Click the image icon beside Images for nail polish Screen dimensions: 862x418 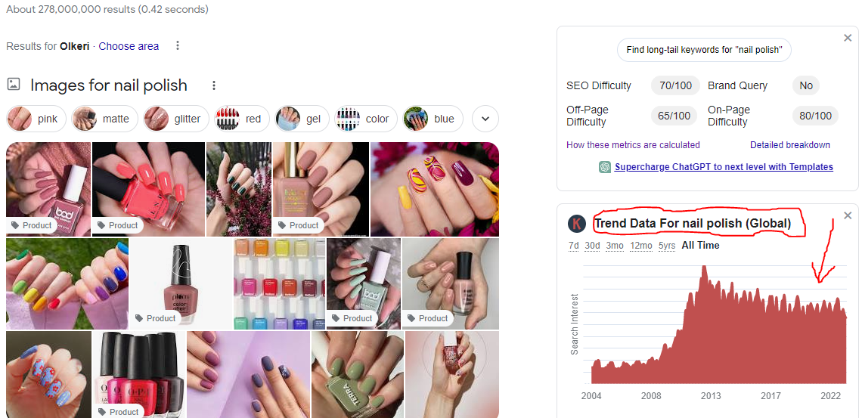[x=14, y=85]
